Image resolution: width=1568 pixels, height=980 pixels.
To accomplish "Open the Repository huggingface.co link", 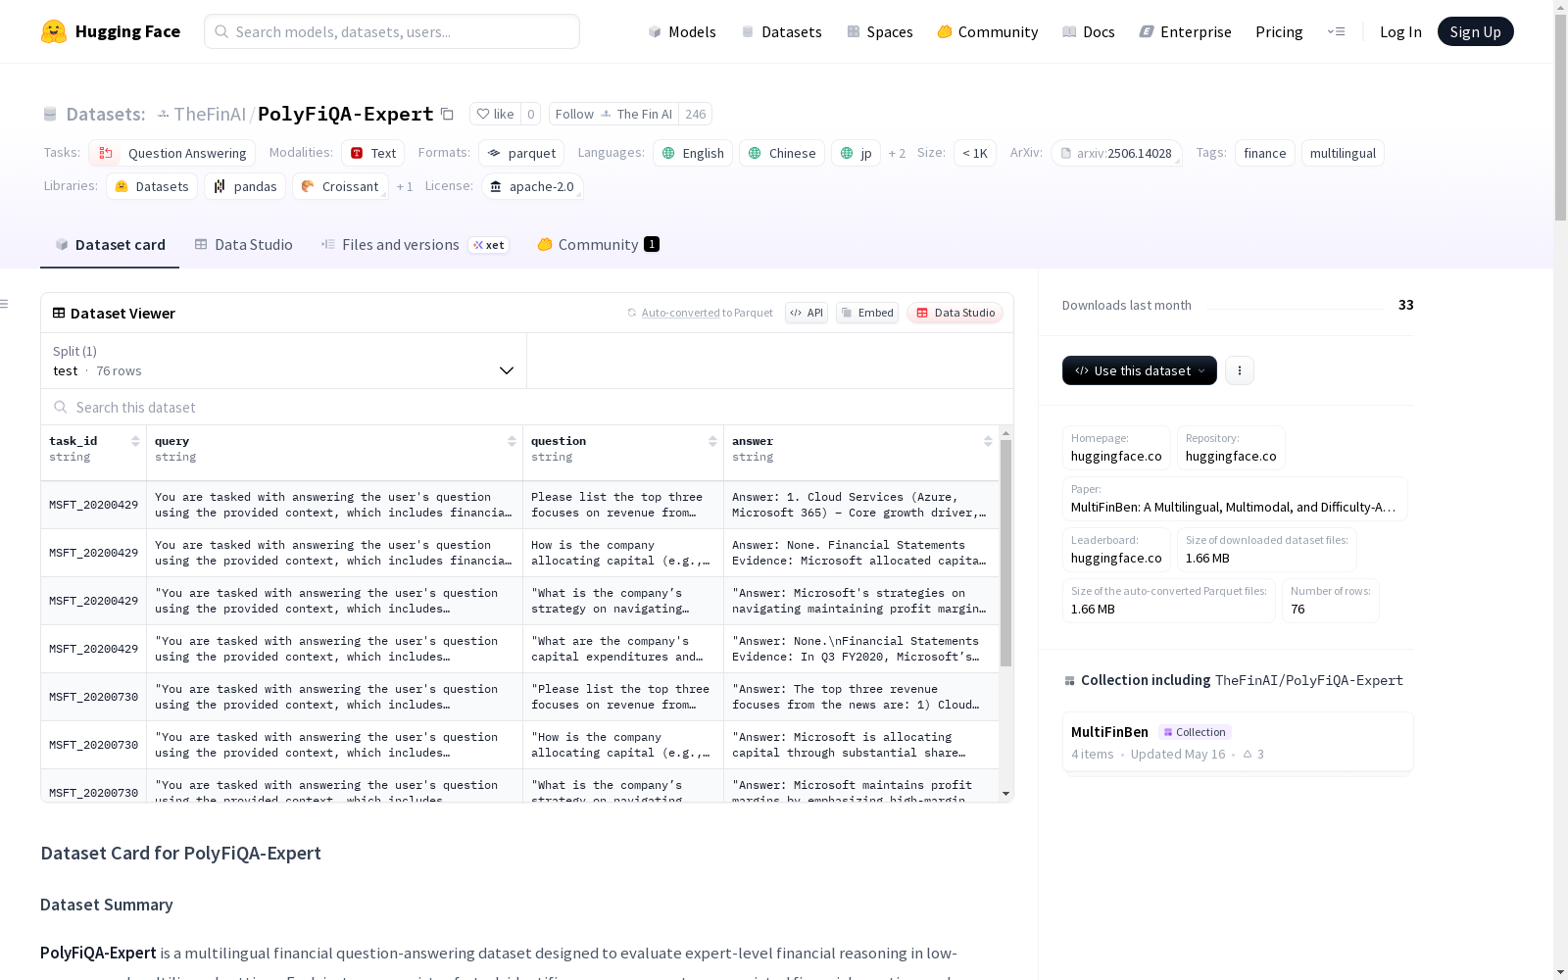I will click(1231, 448).
